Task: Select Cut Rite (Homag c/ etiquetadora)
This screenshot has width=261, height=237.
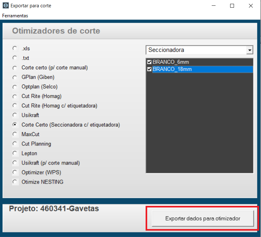Action: coord(15,105)
